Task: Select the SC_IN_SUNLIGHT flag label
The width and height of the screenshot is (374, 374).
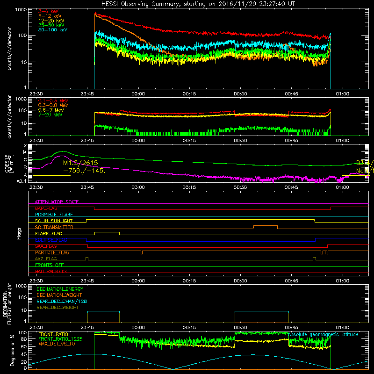Action: click(54, 221)
